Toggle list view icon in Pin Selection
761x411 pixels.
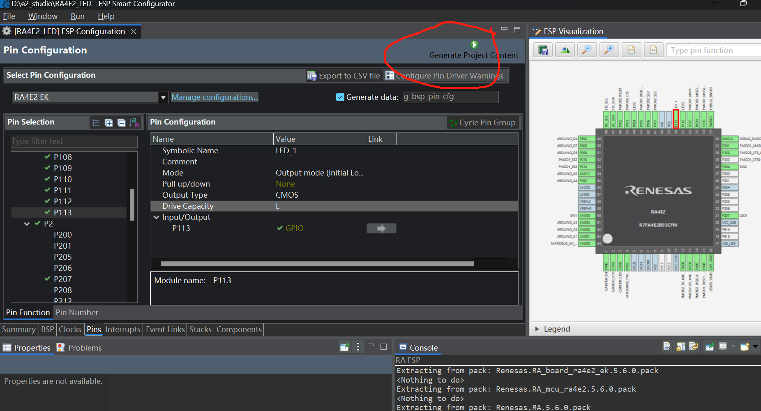pyautogui.click(x=96, y=122)
